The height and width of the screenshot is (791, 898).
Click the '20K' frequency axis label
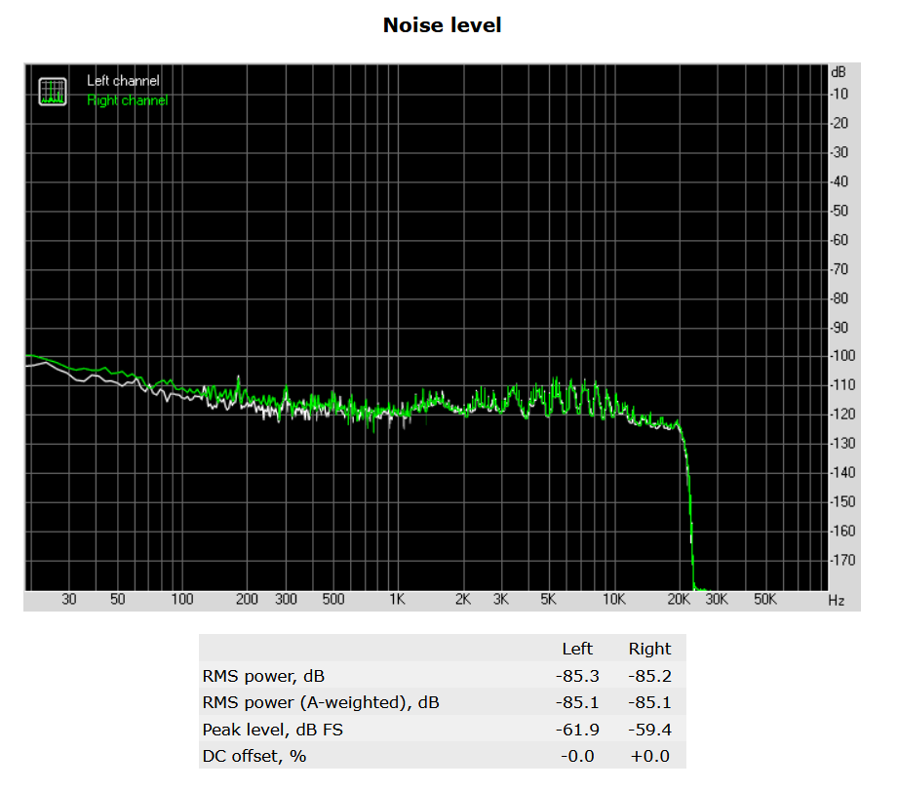tap(679, 600)
